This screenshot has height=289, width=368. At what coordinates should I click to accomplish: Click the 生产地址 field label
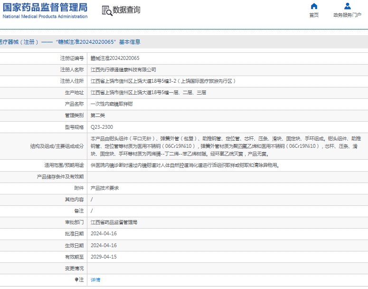74,93
